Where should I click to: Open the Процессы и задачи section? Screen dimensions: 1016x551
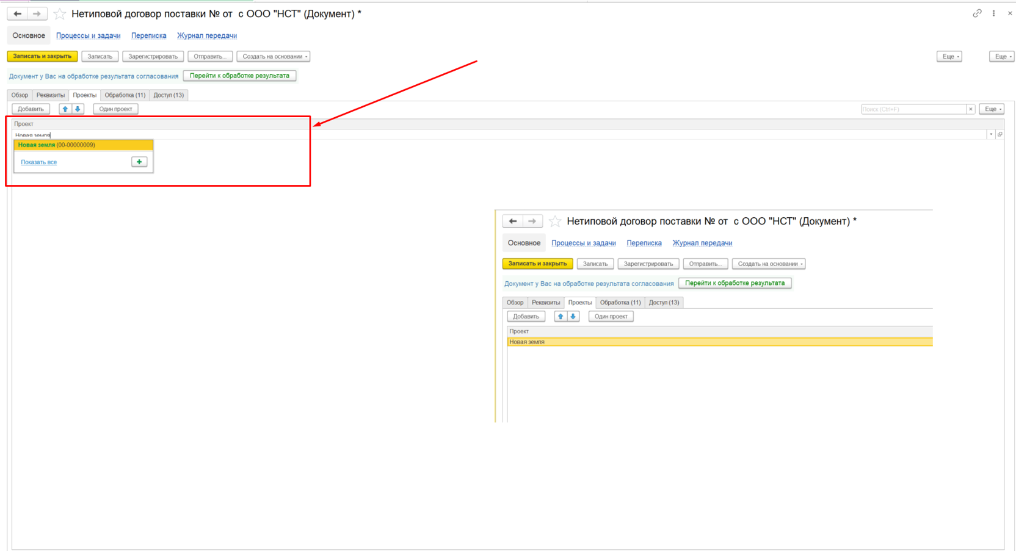pyautogui.click(x=89, y=35)
